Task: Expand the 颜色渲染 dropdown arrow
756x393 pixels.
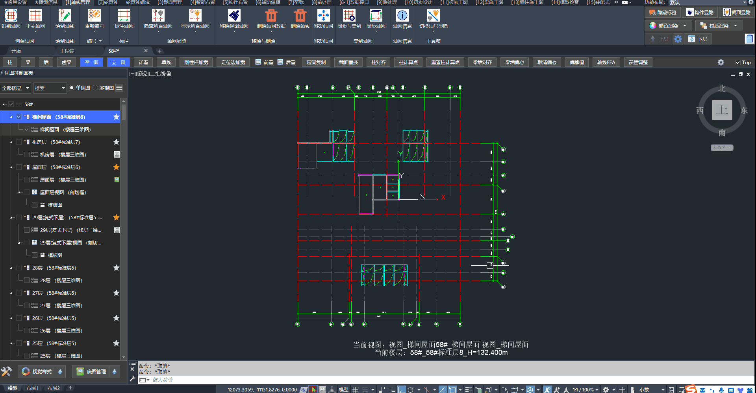Action: [685, 26]
